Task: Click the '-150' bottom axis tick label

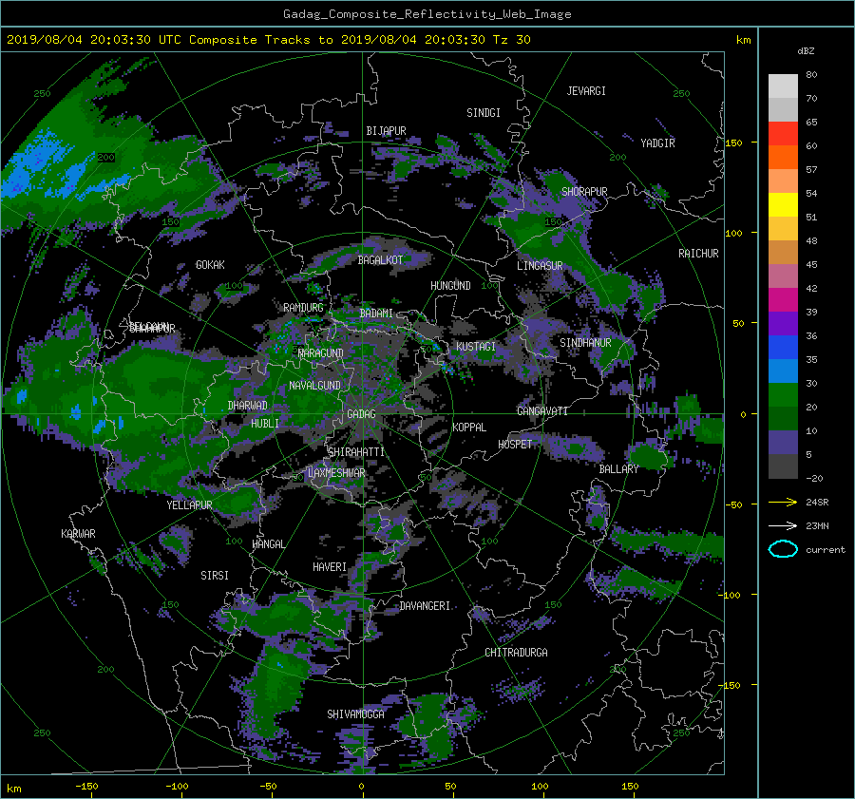Action: click(x=86, y=787)
